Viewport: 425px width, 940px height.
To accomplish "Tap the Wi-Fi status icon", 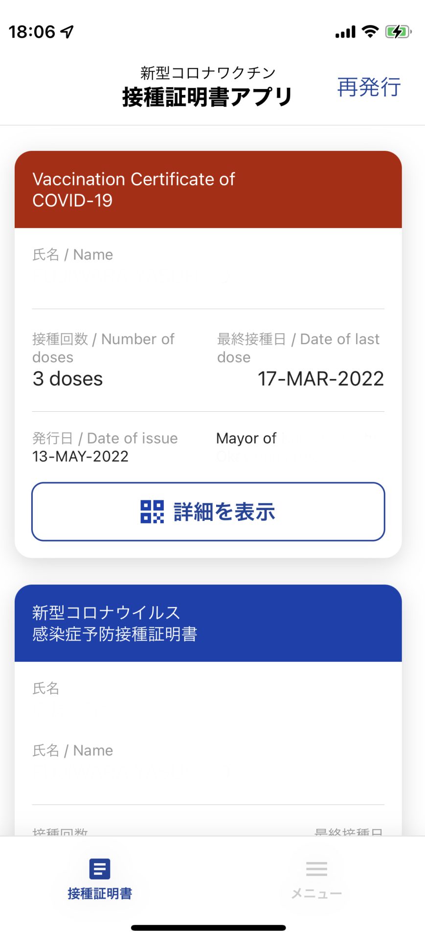I will 370,32.
